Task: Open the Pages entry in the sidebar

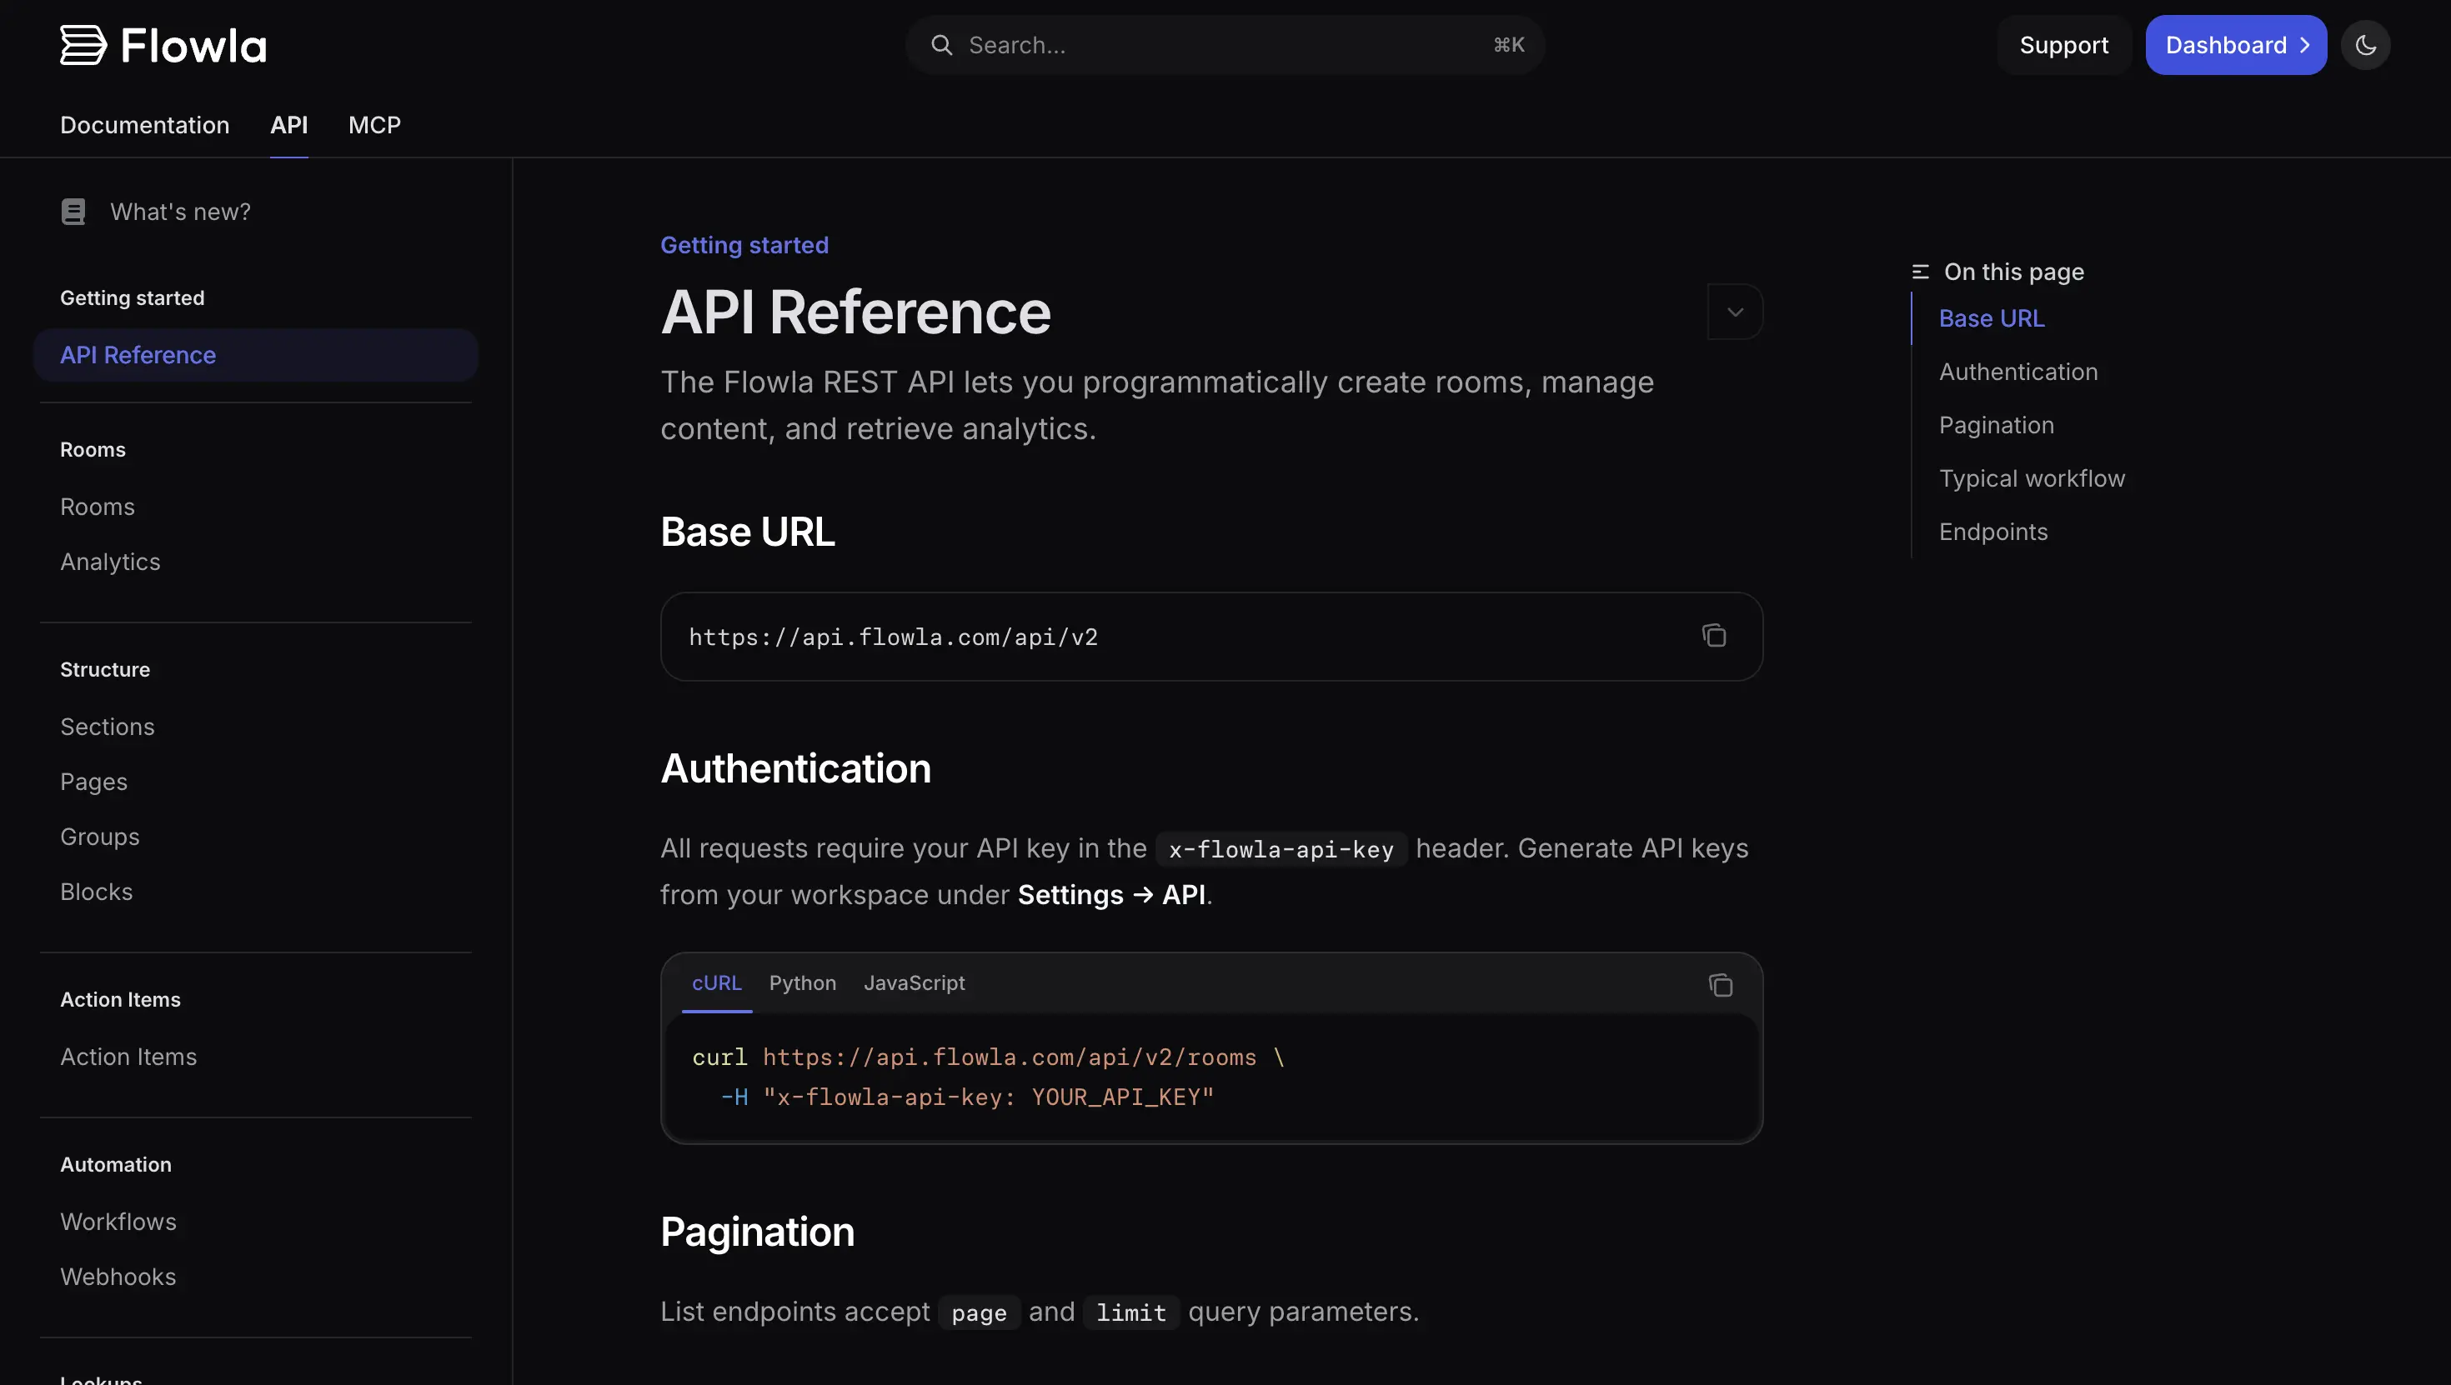Action: (93, 782)
